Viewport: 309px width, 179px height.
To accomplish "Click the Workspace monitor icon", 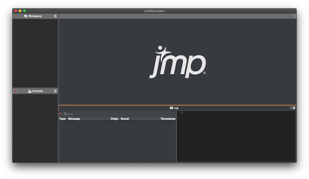I will [x=26, y=16].
